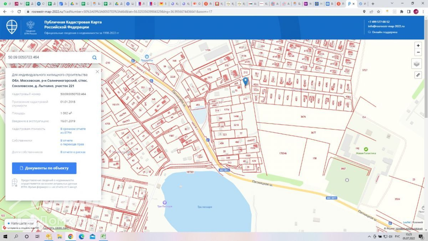Open Chrome from the Windows taskbar
428x241 pixels.
coord(70,237)
